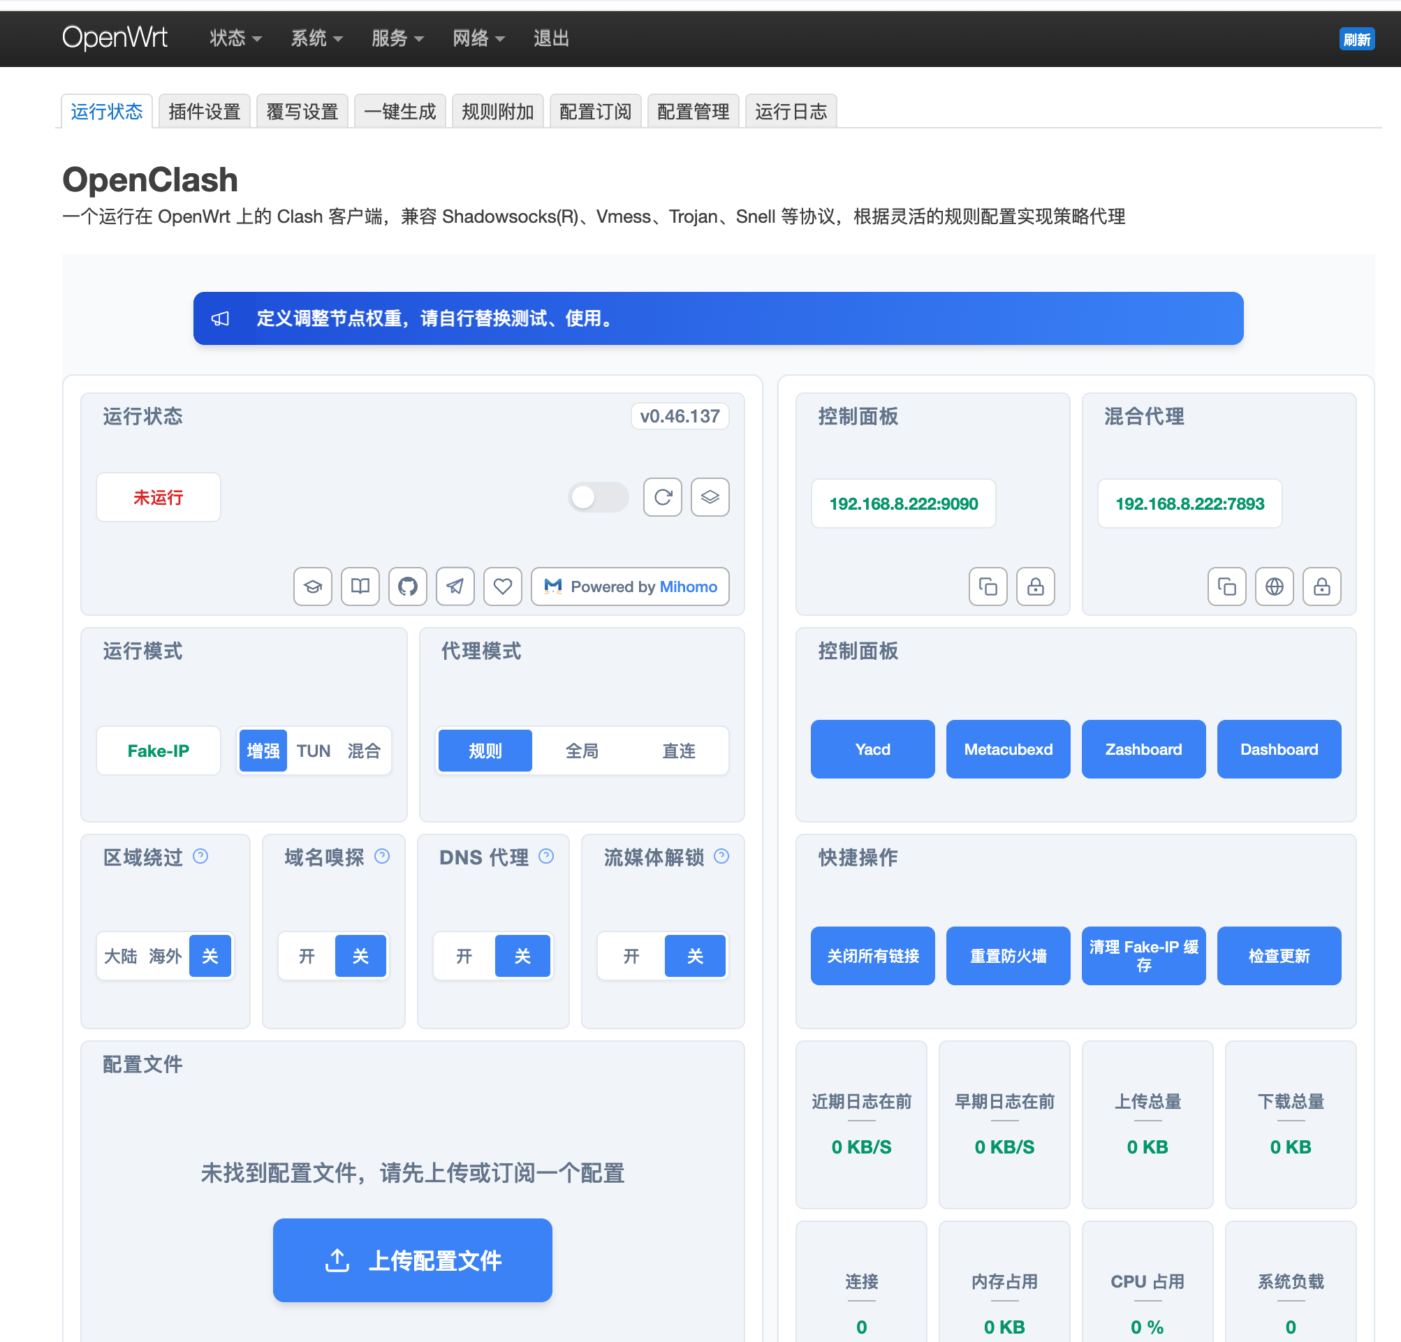
Task: Click Powered by Mihomo link
Action: pos(630,587)
